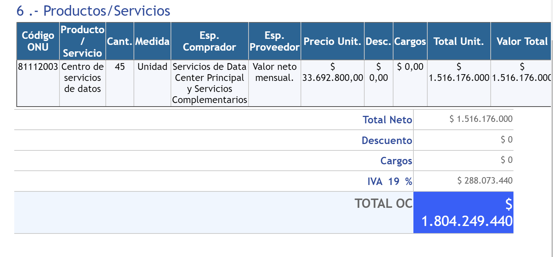Viewport: 553px width, 257px height.
Task: Click the Esp. Proveedor column header
Action: click(275, 41)
